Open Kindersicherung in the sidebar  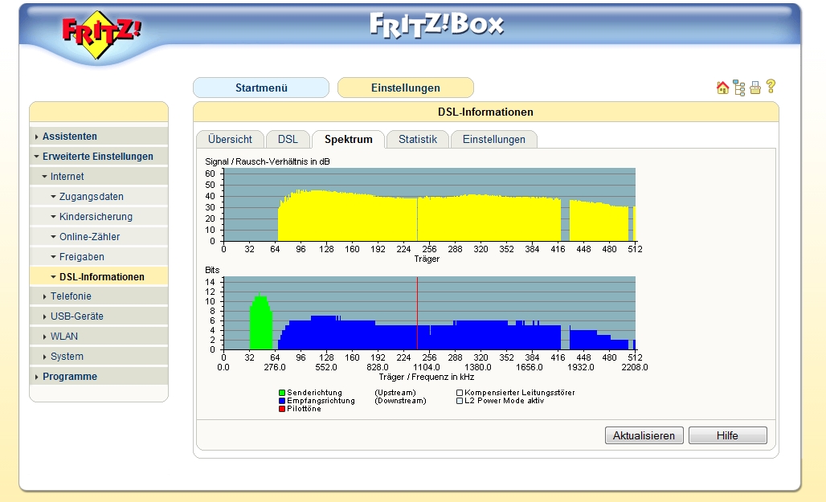pyautogui.click(x=96, y=217)
